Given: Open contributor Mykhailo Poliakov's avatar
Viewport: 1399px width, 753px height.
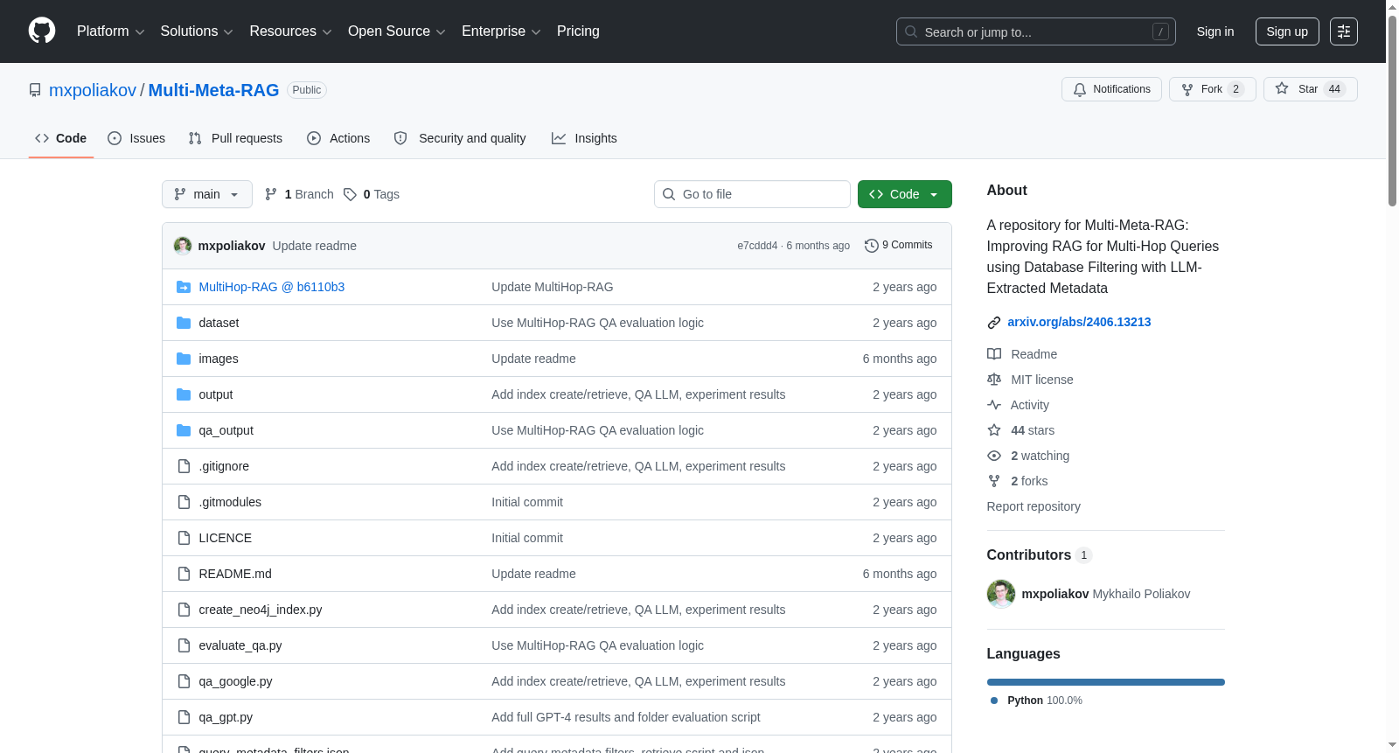Looking at the screenshot, I should tap(1001, 594).
